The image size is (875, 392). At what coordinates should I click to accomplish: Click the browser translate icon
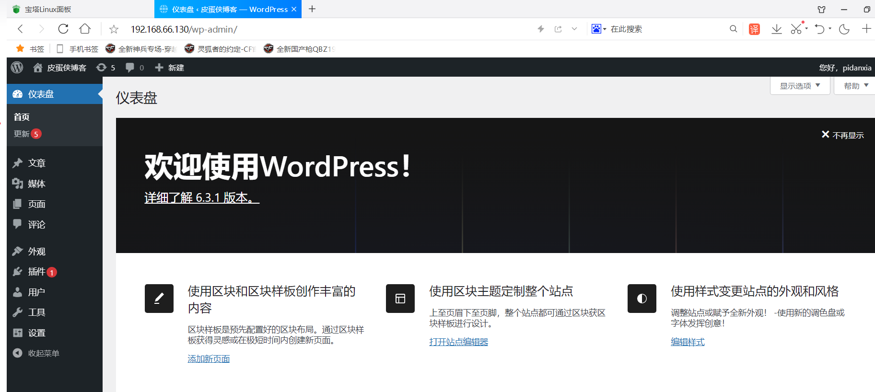[754, 29]
